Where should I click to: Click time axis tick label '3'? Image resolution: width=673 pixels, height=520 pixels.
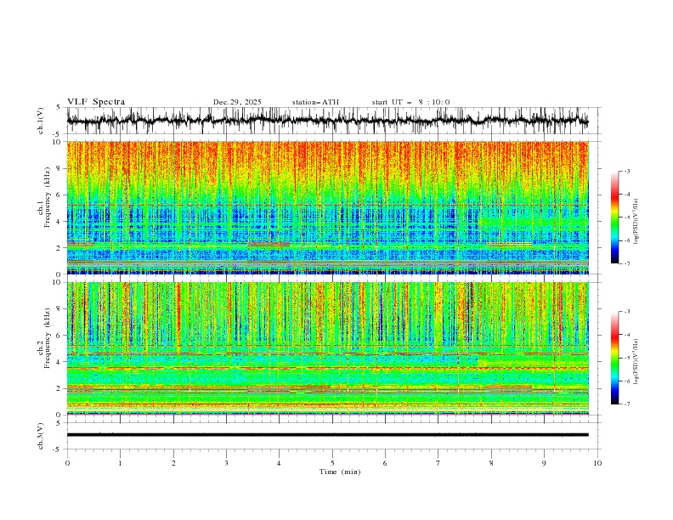226,463
